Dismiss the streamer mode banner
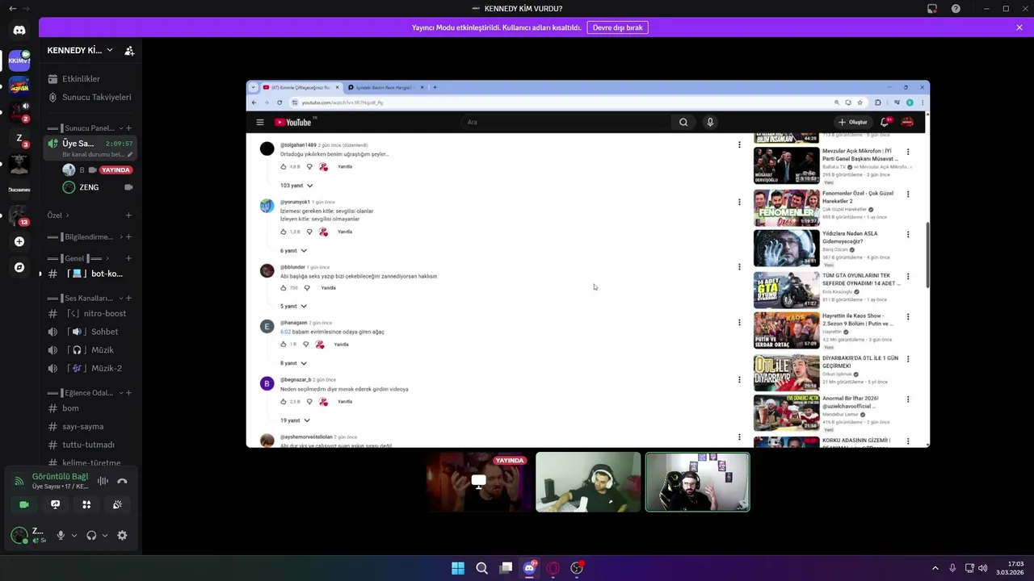1034x581 pixels. pos(1019,27)
